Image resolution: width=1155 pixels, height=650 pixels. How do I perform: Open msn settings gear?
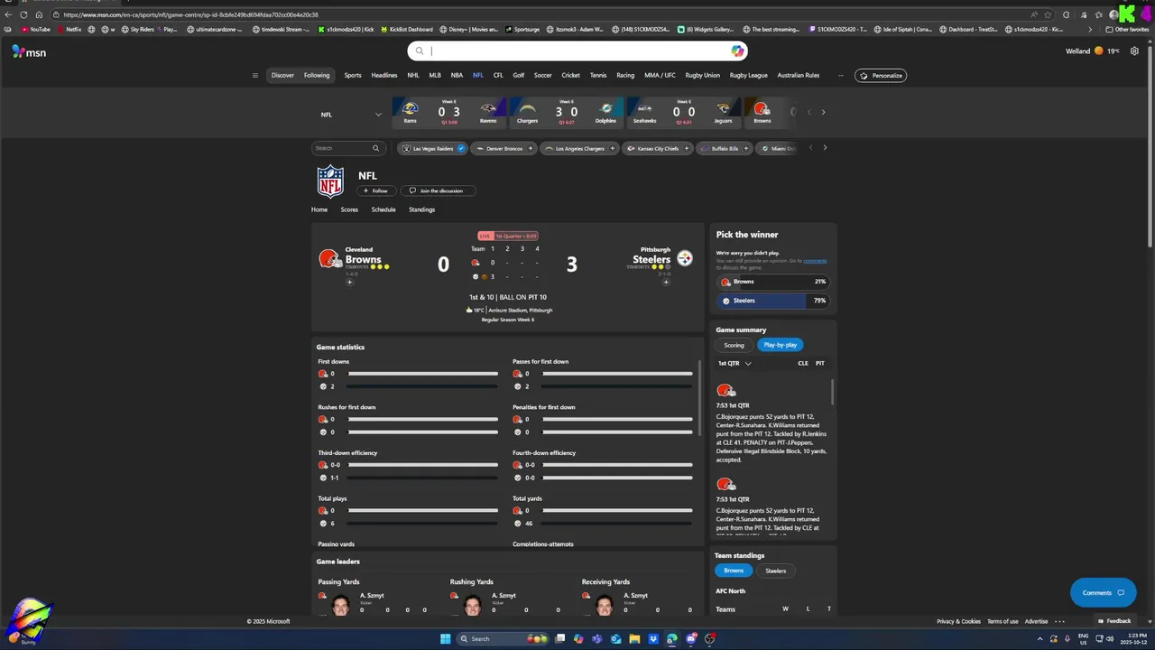tap(1134, 51)
